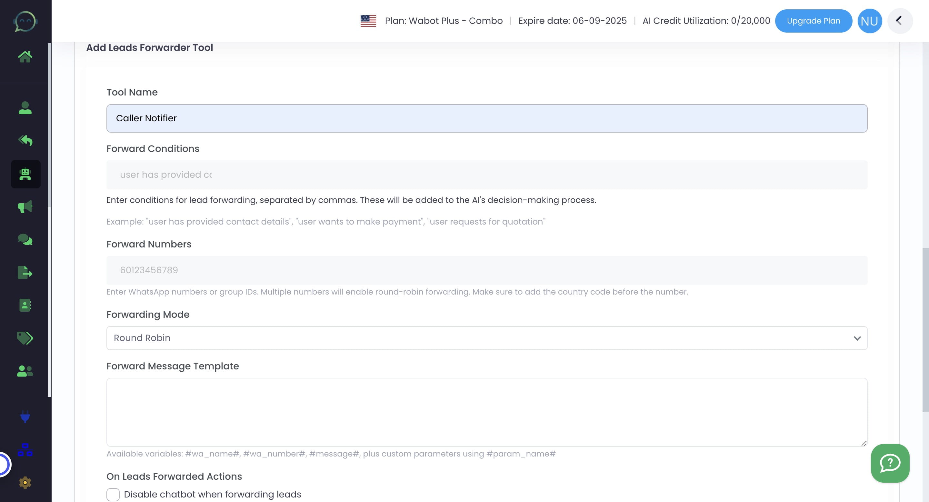Open the Home dashboard from the sidebar
The width and height of the screenshot is (929, 502).
pyautogui.click(x=25, y=56)
